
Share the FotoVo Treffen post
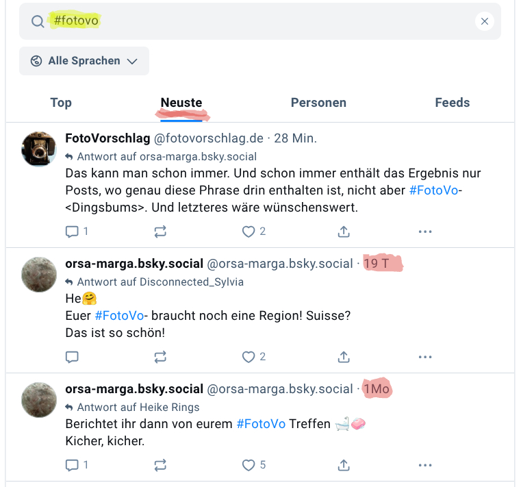[344, 465]
